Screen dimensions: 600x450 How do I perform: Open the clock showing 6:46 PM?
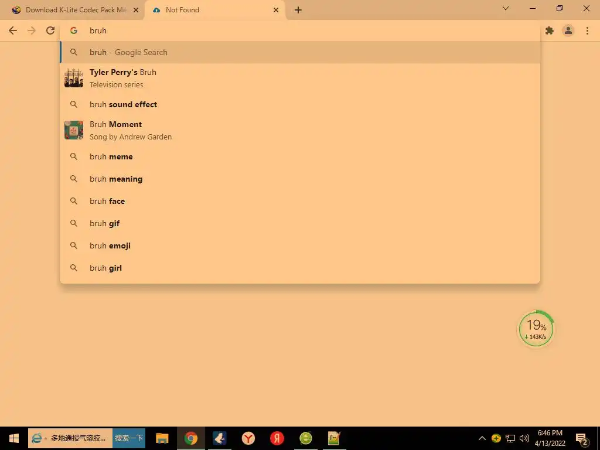(550, 438)
